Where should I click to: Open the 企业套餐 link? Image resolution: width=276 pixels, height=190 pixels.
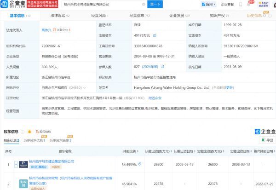pos(227,4)
